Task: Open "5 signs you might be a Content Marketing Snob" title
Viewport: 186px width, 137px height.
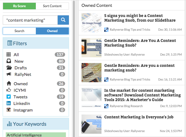Action: point(140,18)
